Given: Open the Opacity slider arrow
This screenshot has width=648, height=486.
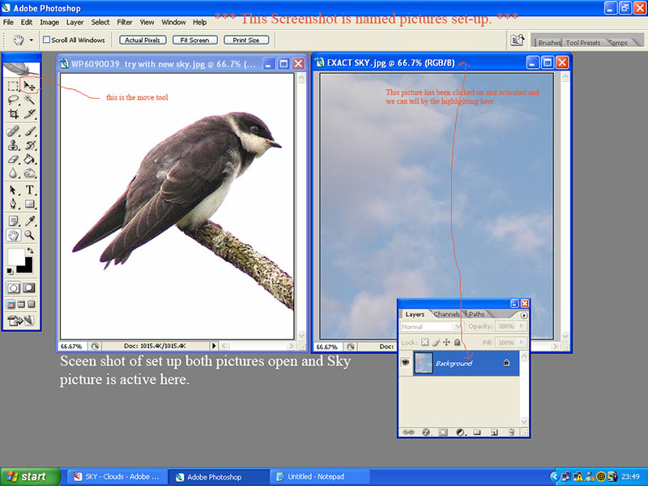Looking at the screenshot, I should coord(522,326).
